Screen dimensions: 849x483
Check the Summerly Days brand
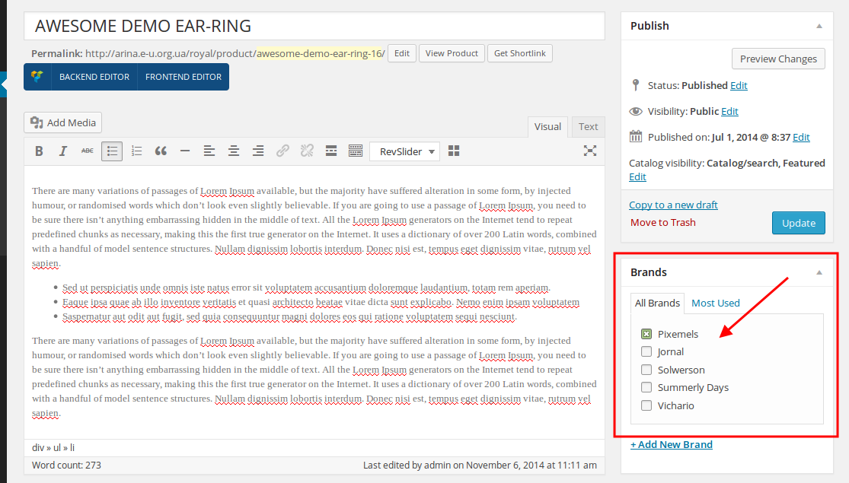[x=646, y=387]
